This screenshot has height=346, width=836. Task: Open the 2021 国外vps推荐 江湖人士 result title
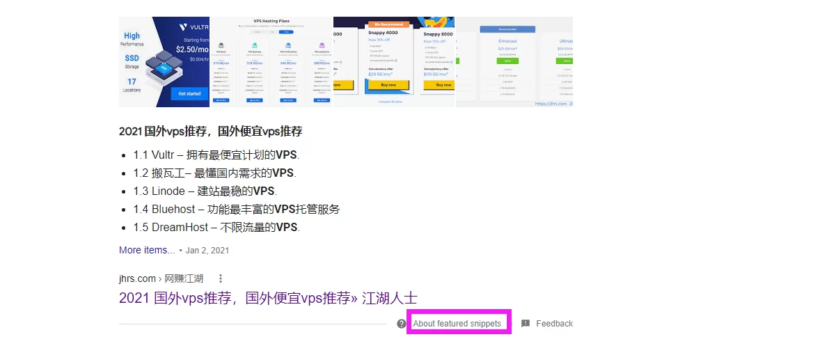click(268, 298)
